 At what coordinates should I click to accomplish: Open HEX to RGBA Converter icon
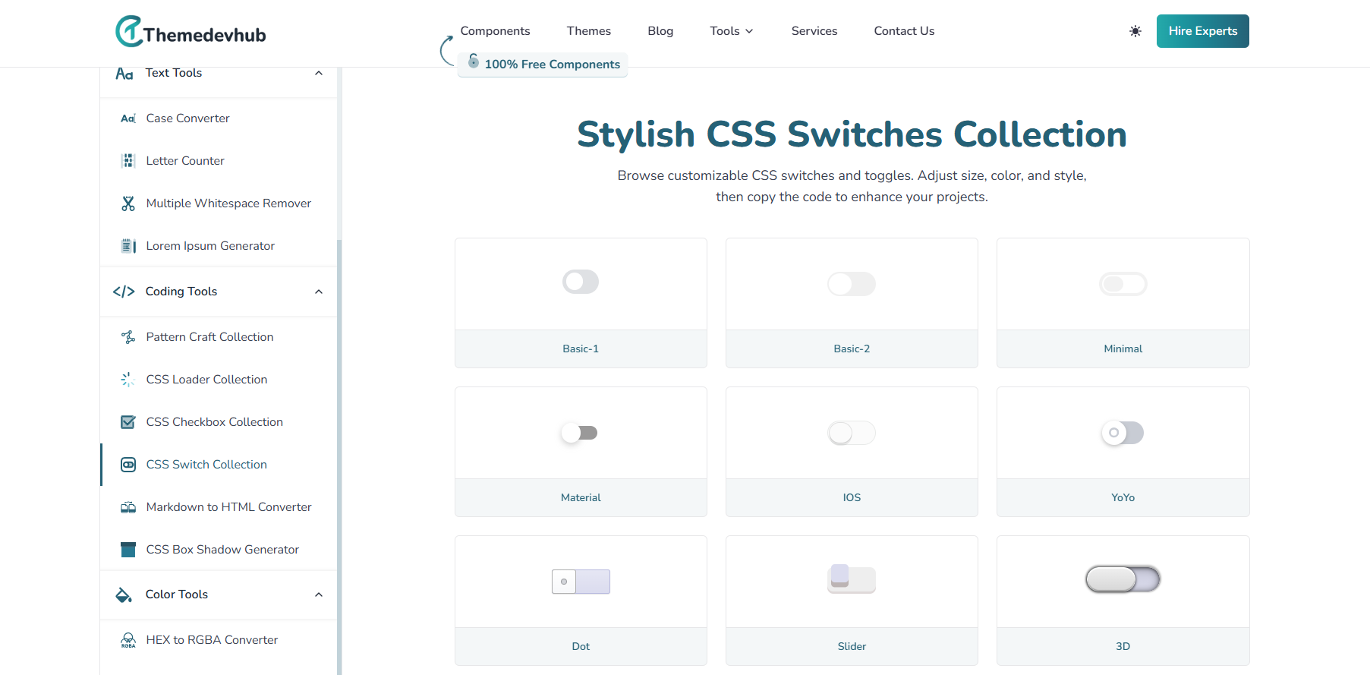pos(128,640)
